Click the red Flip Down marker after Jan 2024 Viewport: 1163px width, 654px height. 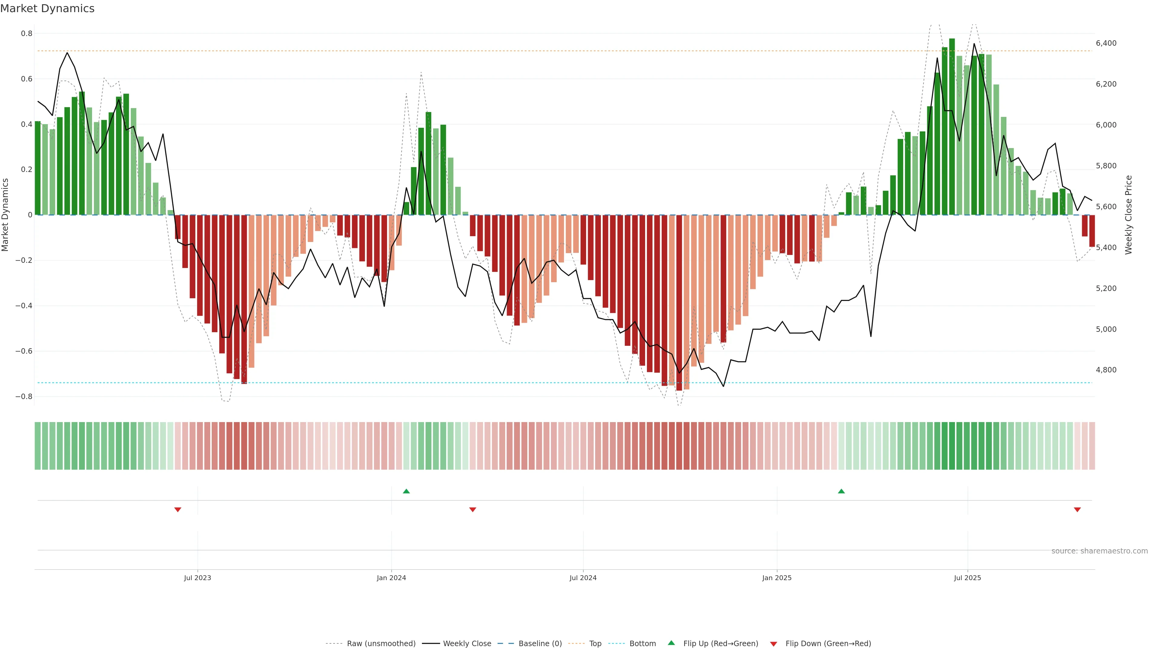click(x=473, y=510)
